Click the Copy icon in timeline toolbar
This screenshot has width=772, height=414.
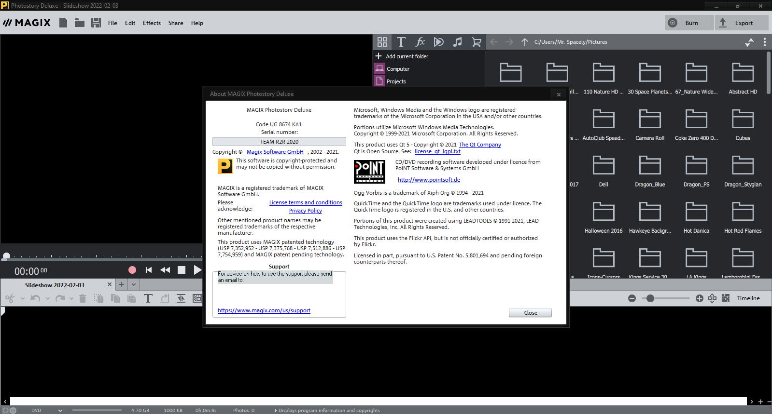click(x=115, y=298)
